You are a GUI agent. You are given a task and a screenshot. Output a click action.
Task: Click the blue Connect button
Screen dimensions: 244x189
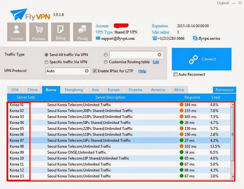(x=202, y=59)
